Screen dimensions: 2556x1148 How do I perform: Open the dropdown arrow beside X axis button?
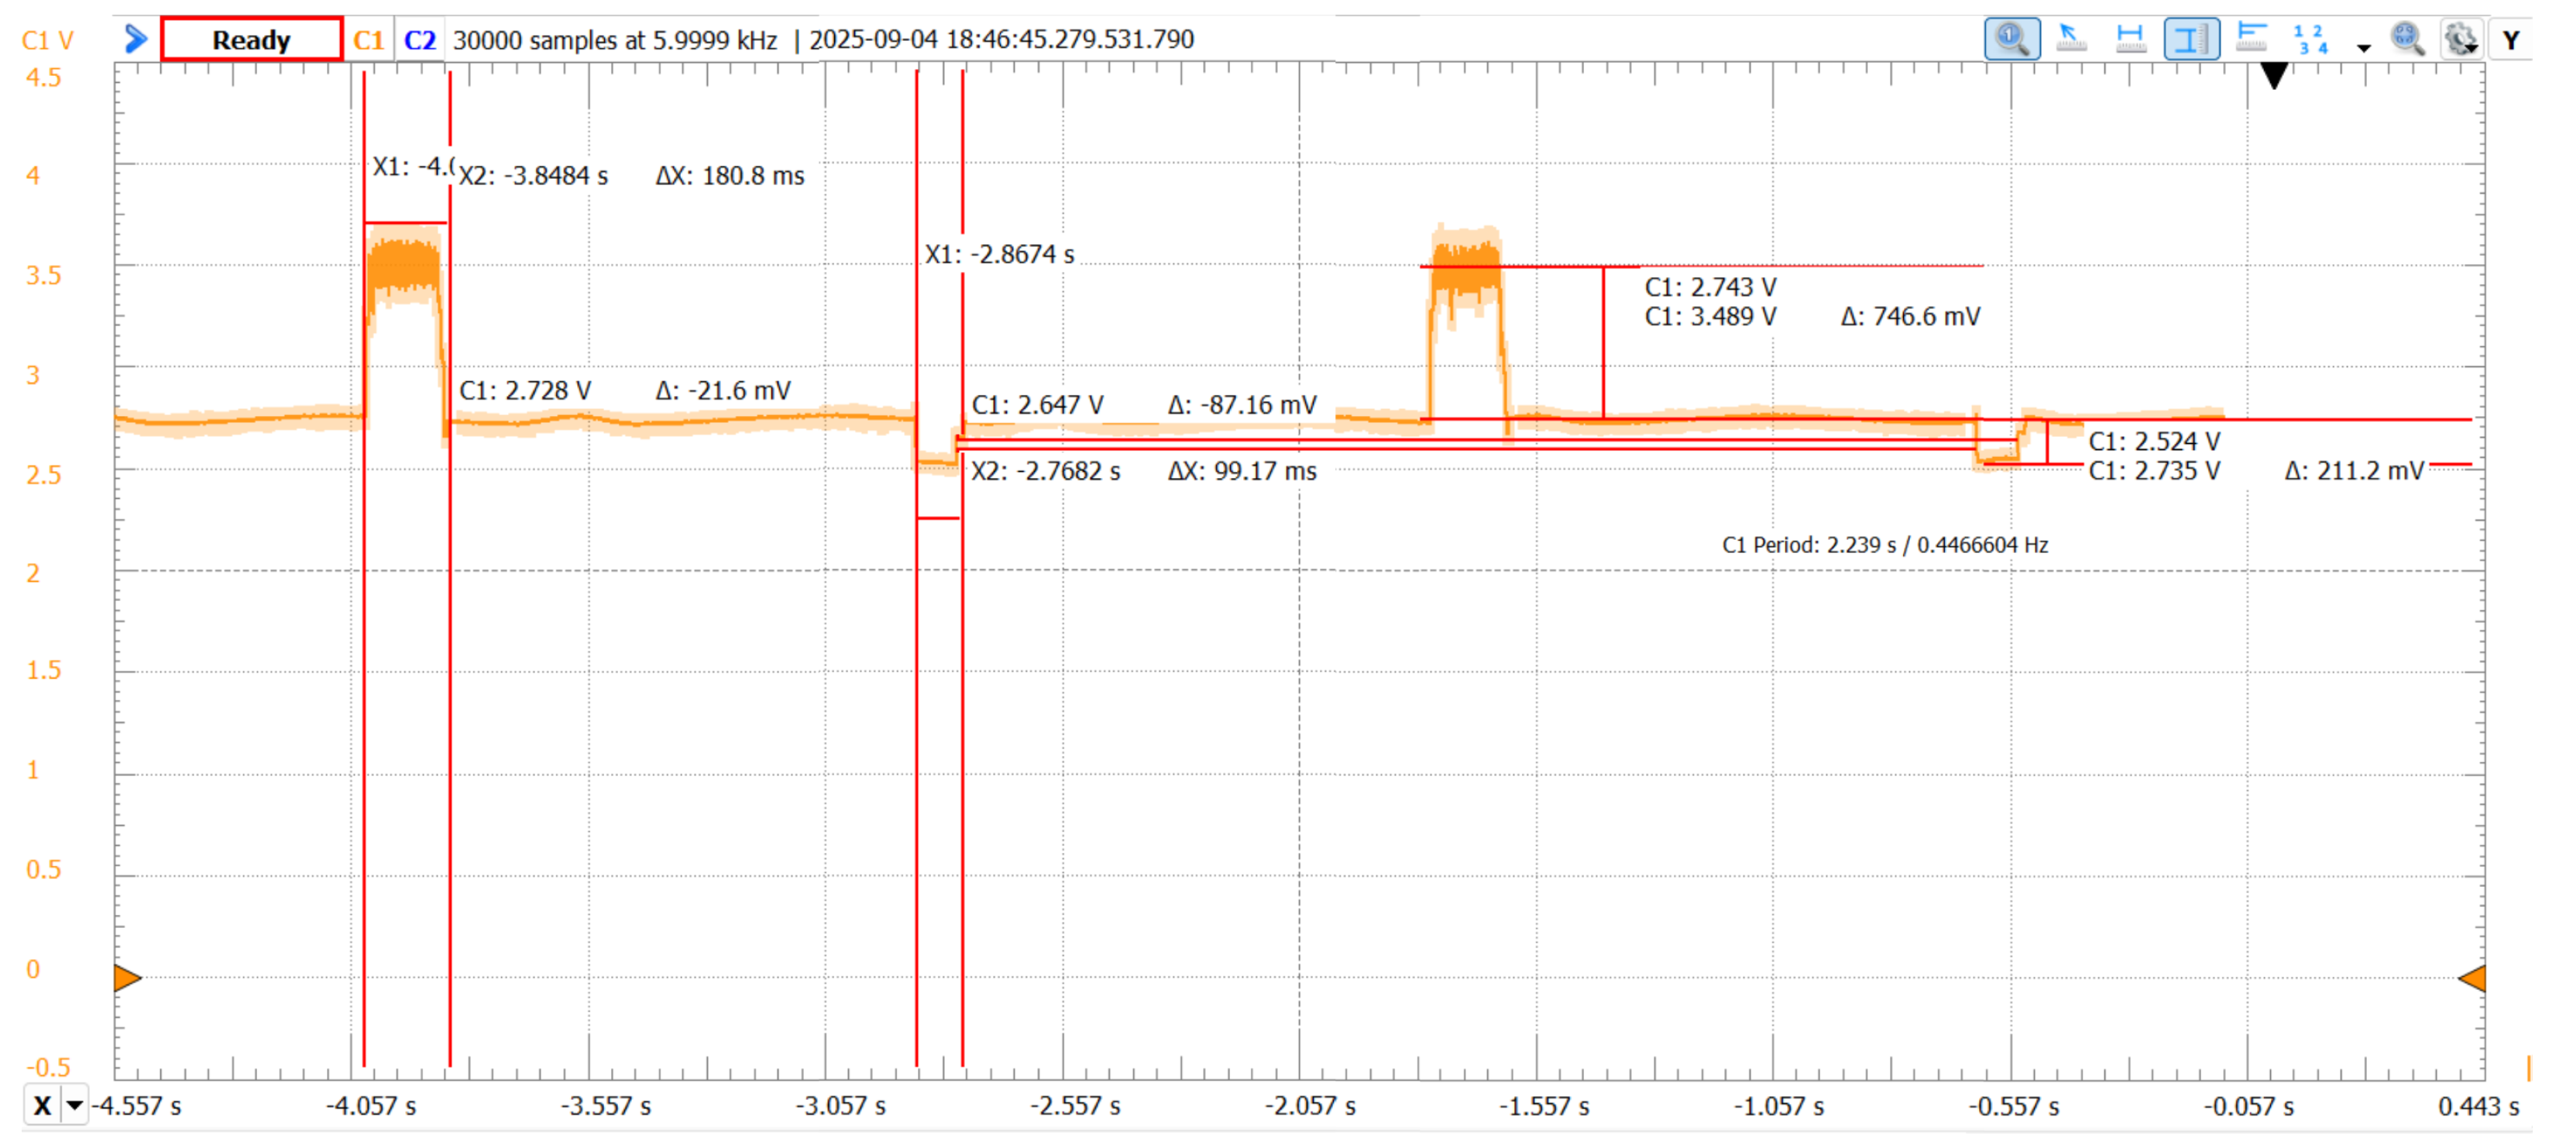(x=74, y=1105)
